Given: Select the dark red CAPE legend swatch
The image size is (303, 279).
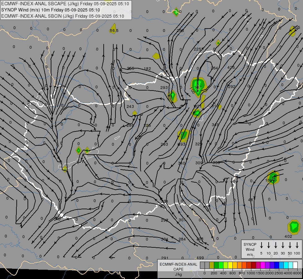Looking at the screenshot, I should (253, 265).
